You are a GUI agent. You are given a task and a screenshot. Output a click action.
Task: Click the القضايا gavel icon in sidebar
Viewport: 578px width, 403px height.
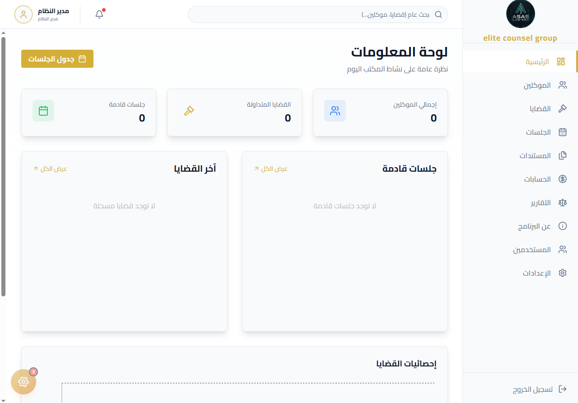[562, 108]
